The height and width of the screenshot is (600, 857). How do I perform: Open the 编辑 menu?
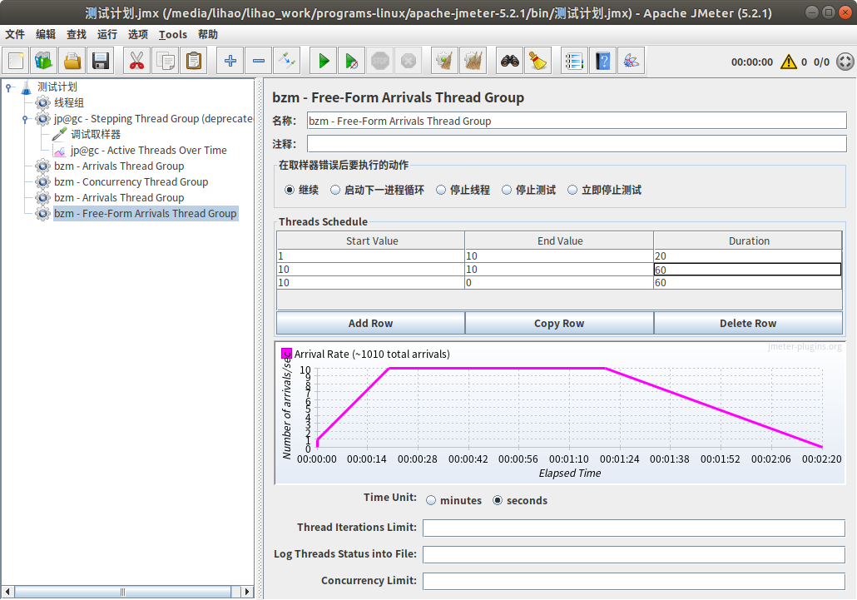46,34
